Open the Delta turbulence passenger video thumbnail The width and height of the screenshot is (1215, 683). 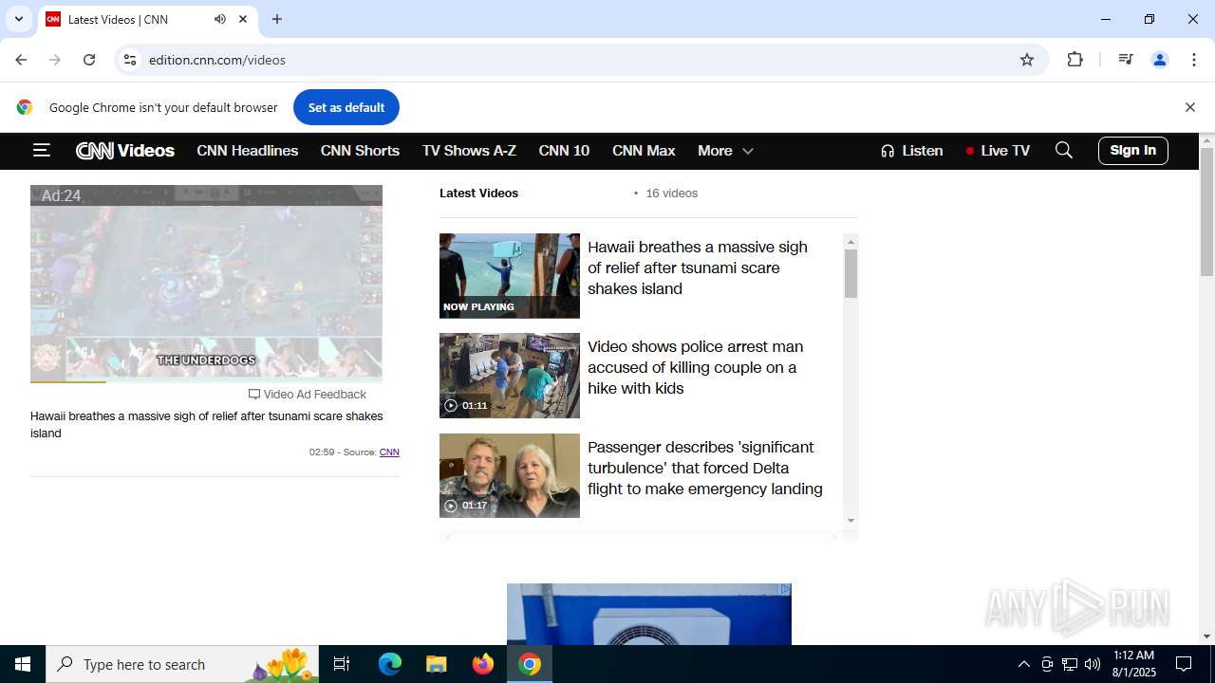pos(510,475)
